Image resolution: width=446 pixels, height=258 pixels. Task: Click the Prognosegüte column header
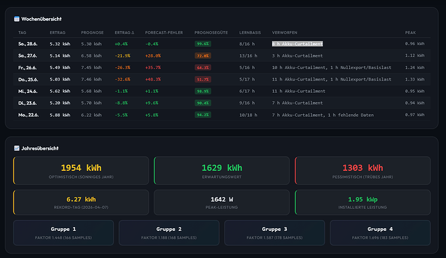pyautogui.click(x=211, y=33)
